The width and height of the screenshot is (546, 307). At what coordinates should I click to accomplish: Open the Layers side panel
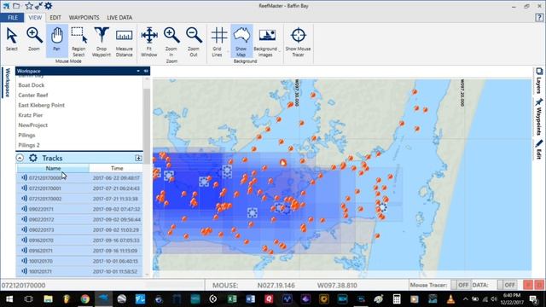tap(538, 81)
